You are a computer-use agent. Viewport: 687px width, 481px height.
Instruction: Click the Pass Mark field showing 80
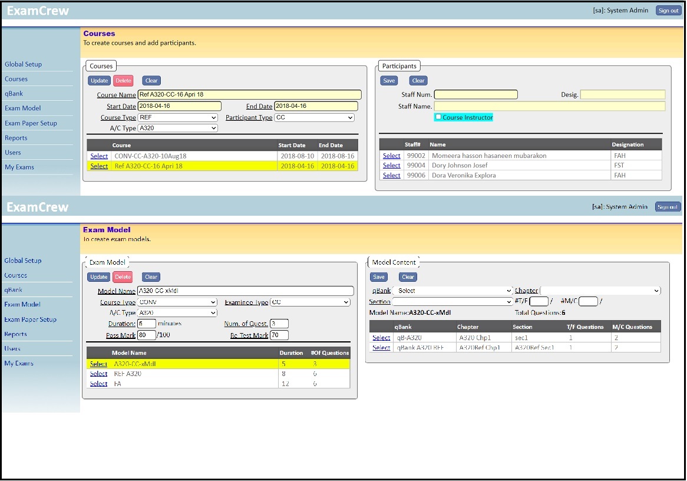click(147, 335)
